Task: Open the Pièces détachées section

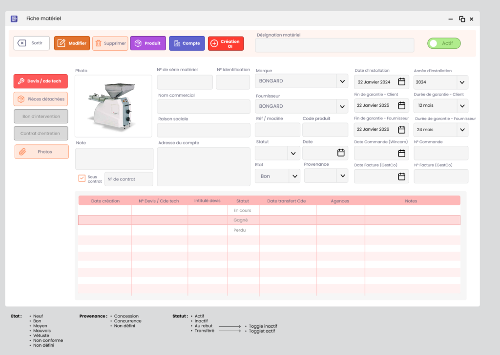Action: pyautogui.click(x=41, y=99)
